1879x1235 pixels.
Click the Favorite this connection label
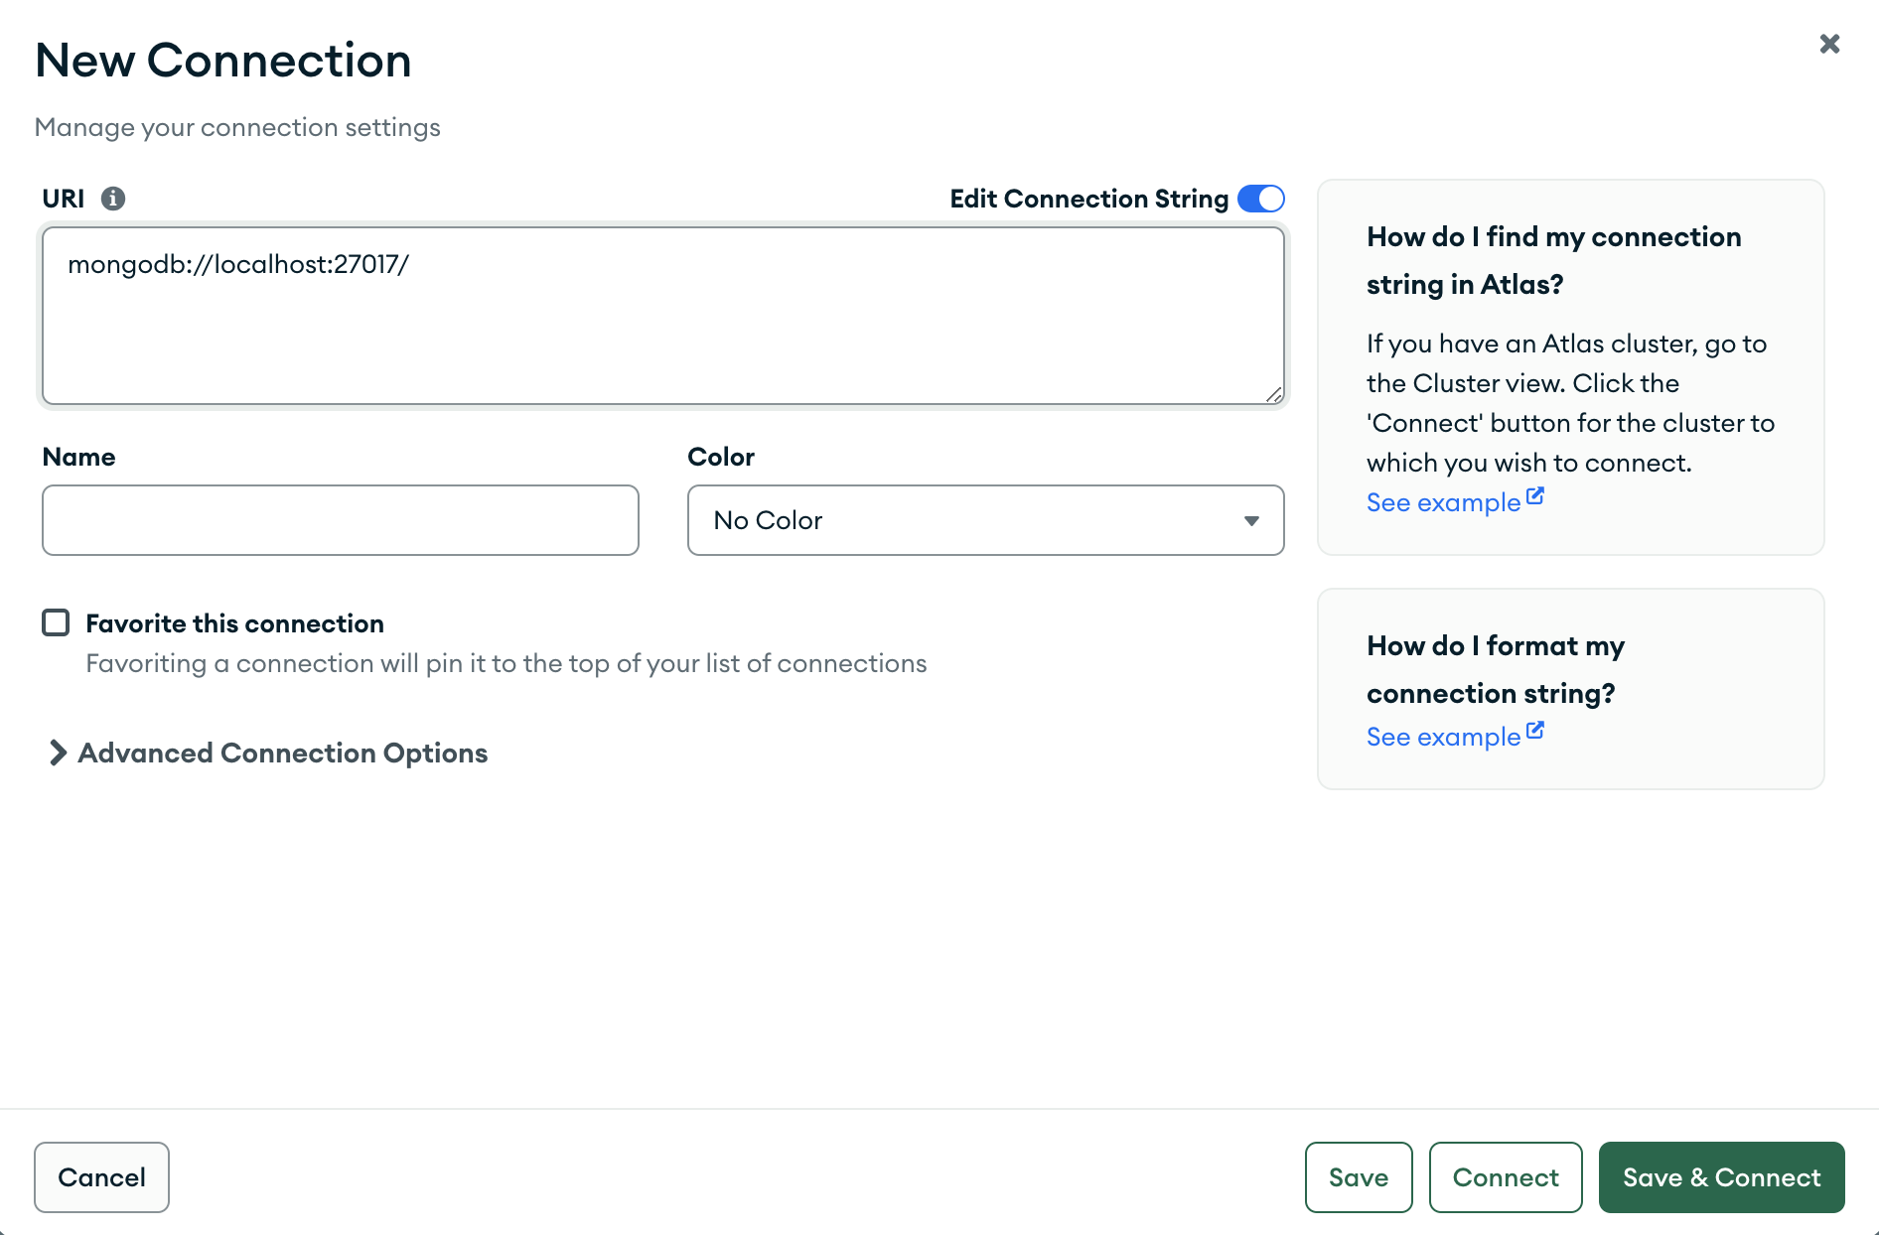234,623
